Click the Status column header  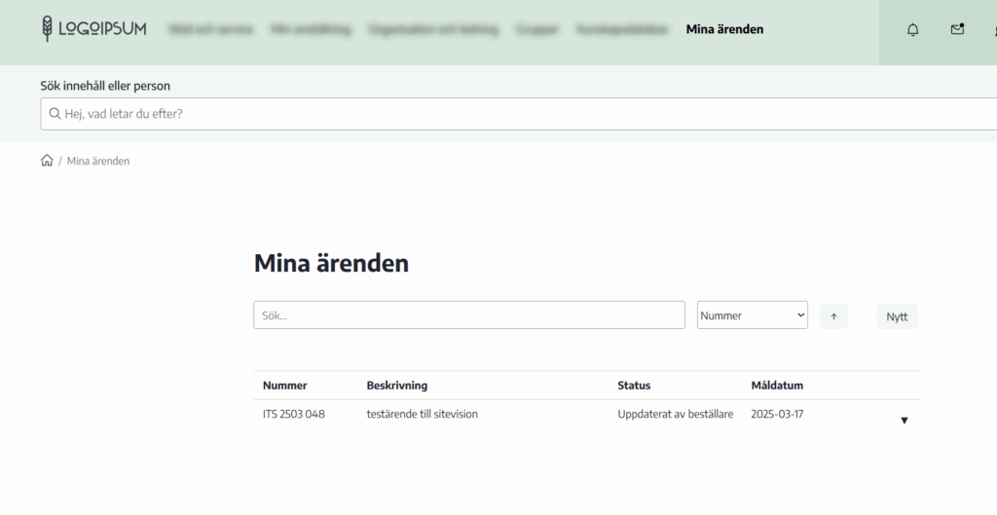click(634, 386)
